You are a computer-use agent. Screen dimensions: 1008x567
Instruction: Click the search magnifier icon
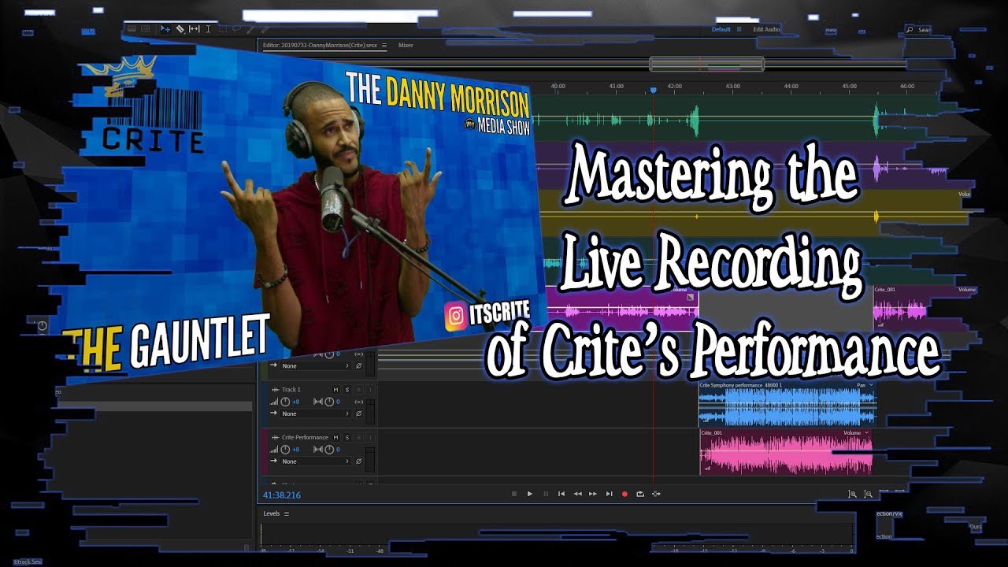tap(910, 30)
